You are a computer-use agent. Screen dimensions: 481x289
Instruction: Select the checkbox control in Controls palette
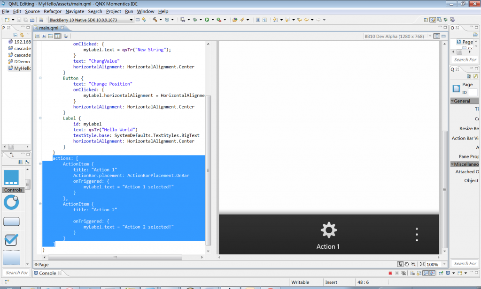11,240
